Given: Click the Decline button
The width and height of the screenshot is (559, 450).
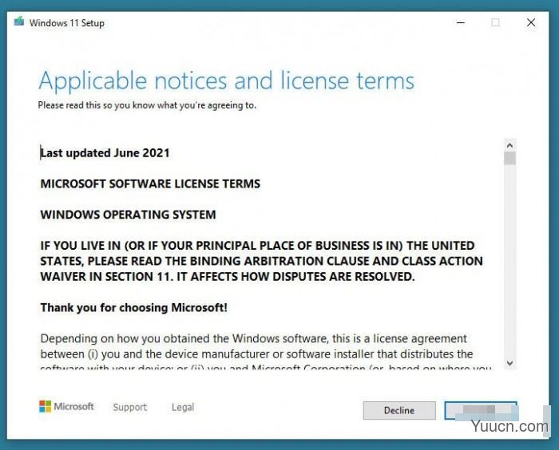Looking at the screenshot, I should click(399, 410).
